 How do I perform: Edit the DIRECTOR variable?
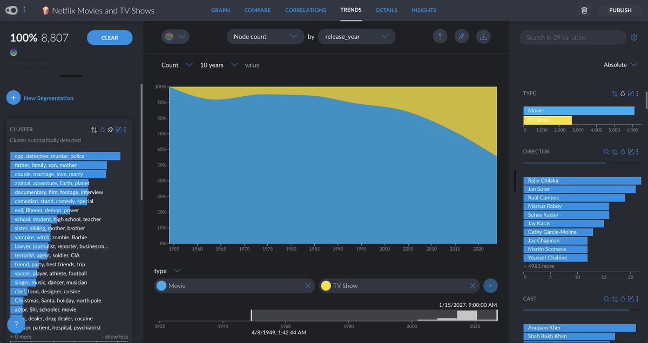tap(630, 152)
